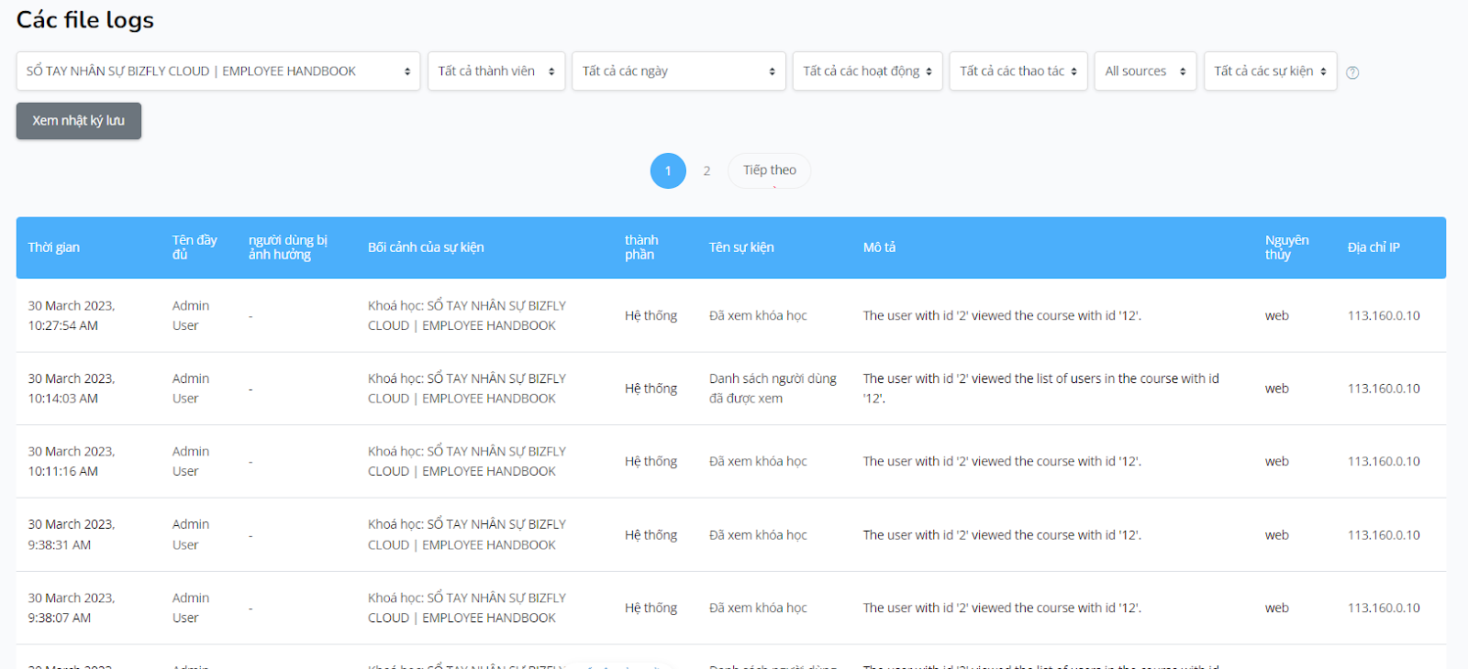Click 'Danh sách người dùng đã được xem' at 10:14:03
This screenshot has height=669, width=1468.
point(773,389)
